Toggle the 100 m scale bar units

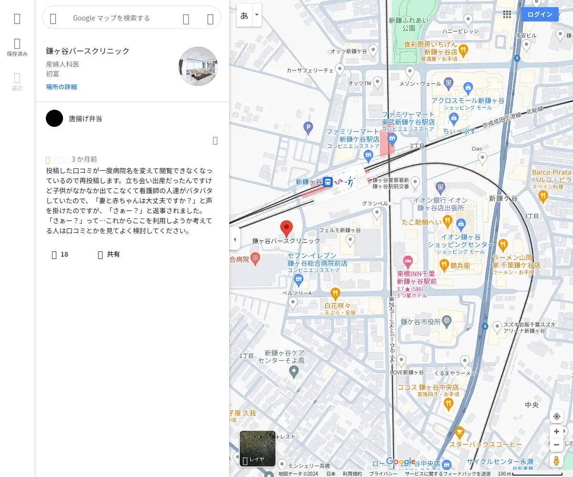click(530, 474)
